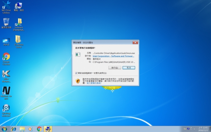The width and height of the screenshot is (211, 132).
Task: Open the what's the risk link
Action: pyautogui.click(x=94, y=83)
